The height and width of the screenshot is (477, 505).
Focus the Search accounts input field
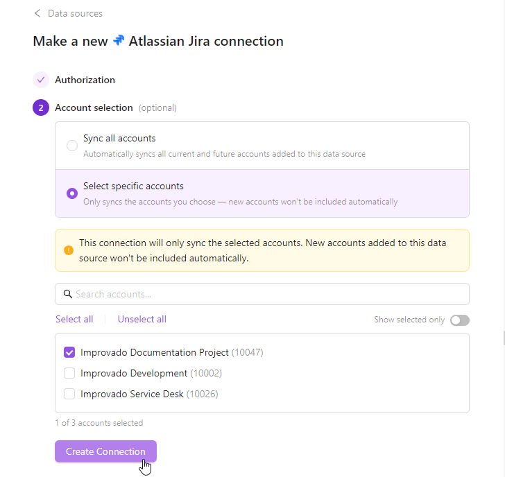(x=271, y=294)
